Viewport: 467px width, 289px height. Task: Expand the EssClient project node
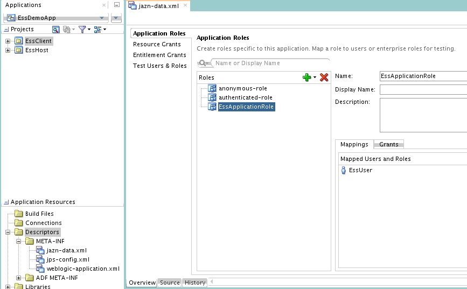pyautogui.click(x=8, y=41)
